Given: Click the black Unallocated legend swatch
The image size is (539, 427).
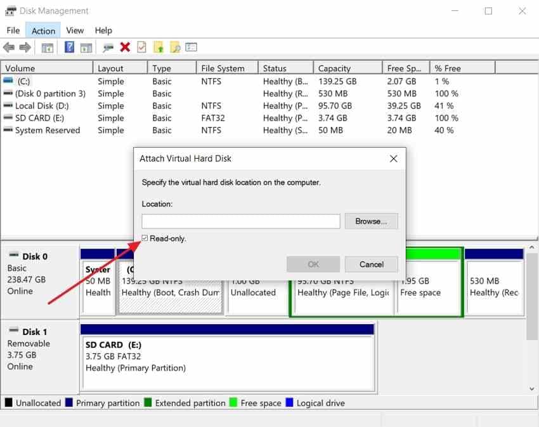Looking at the screenshot, I should tap(9, 402).
